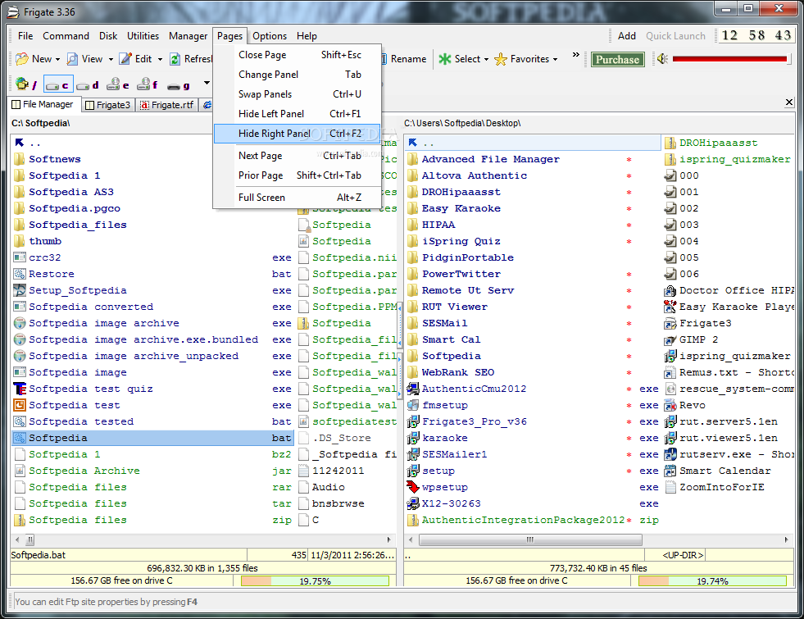
Task: Click GIMP 2 shortcut icon
Action: click(670, 339)
